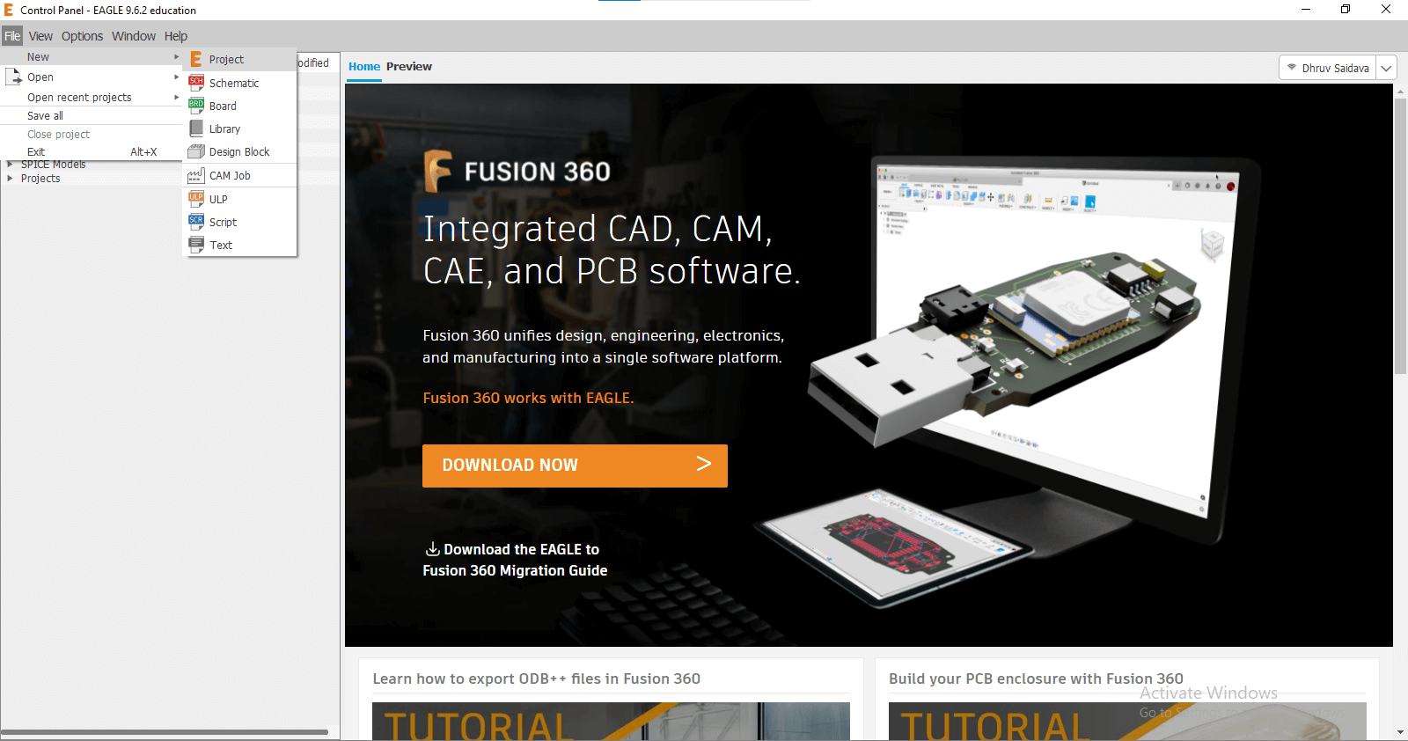Image resolution: width=1408 pixels, height=741 pixels.
Task: Select Close project in the File menu
Action: (92, 134)
